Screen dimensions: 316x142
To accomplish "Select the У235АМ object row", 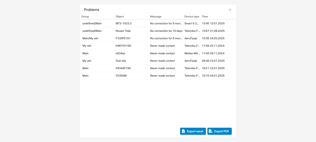I will click(x=121, y=76).
